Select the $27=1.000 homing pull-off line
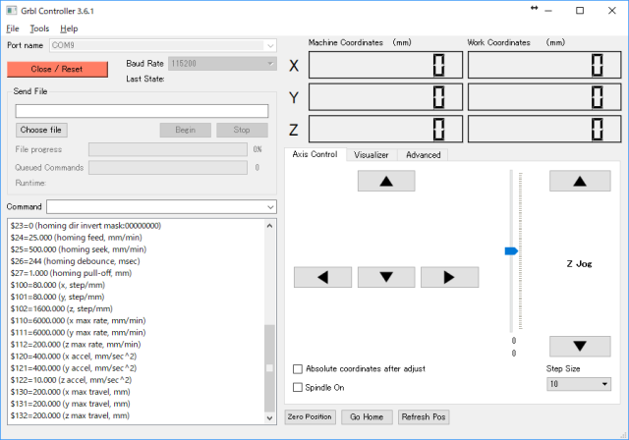Image resolution: width=629 pixels, height=440 pixels. click(x=71, y=273)
